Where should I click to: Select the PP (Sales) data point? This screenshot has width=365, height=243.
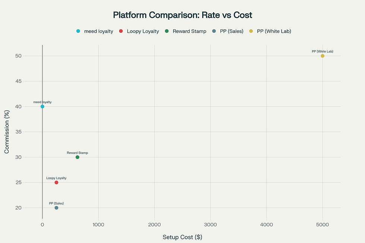pyautogui.click(x=56, y=208)
